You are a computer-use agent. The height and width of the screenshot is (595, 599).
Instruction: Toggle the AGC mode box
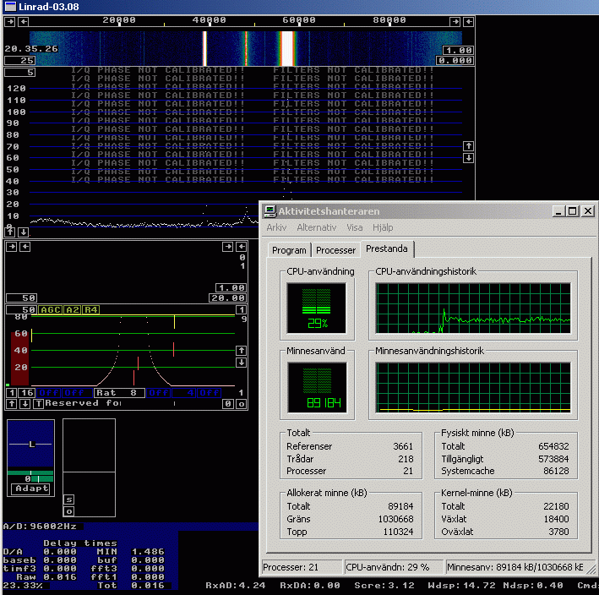pyautogui.click(x=51, y=309)
